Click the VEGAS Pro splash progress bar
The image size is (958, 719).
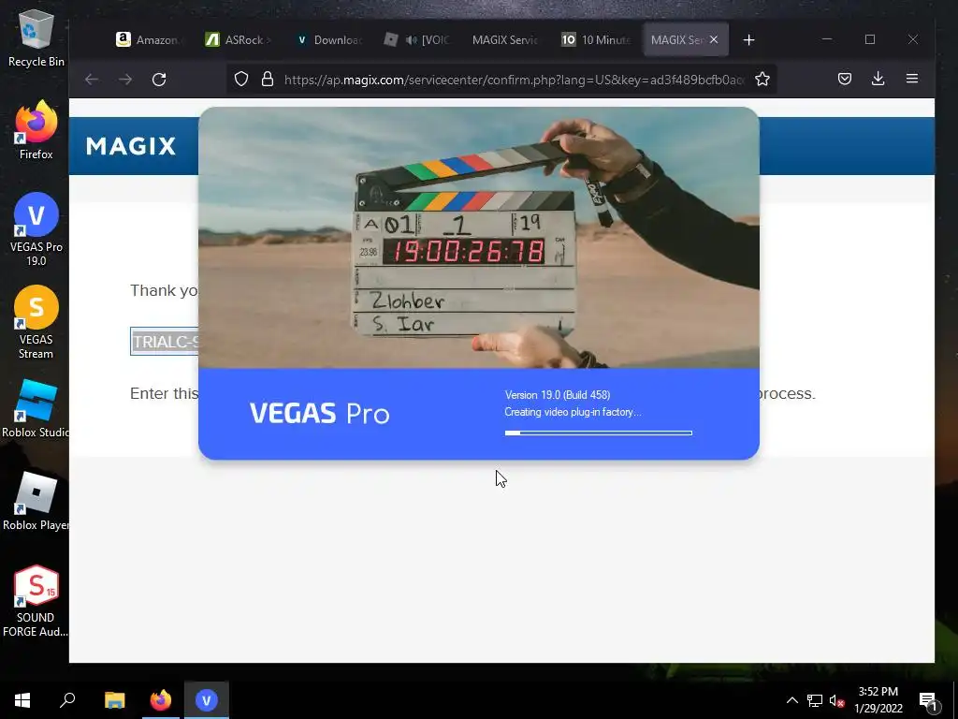point(598,433)
